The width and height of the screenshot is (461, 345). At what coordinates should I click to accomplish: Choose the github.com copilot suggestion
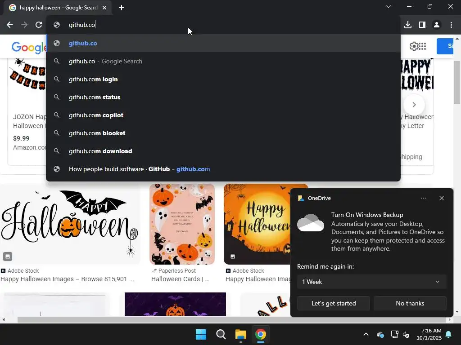[223, 115]
